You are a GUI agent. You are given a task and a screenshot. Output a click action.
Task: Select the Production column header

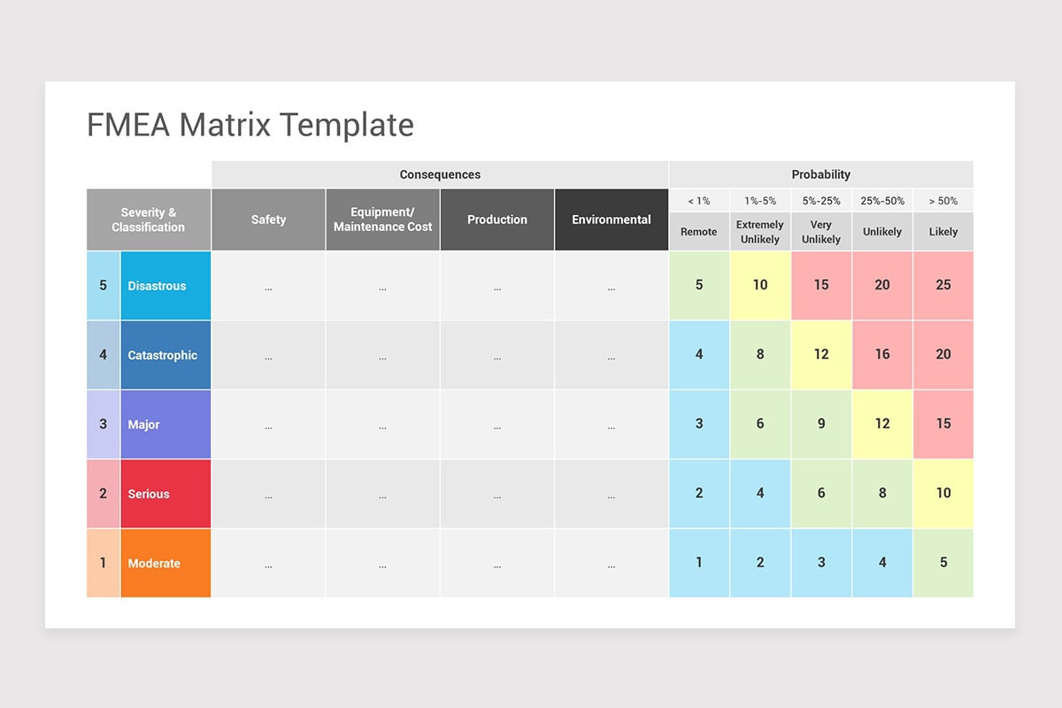point(496,219)
